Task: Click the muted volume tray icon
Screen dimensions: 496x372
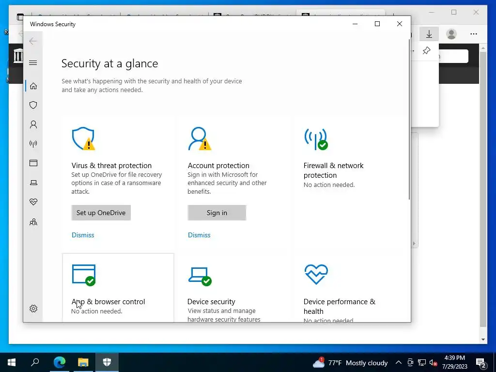Action: (x=434, y=362)
